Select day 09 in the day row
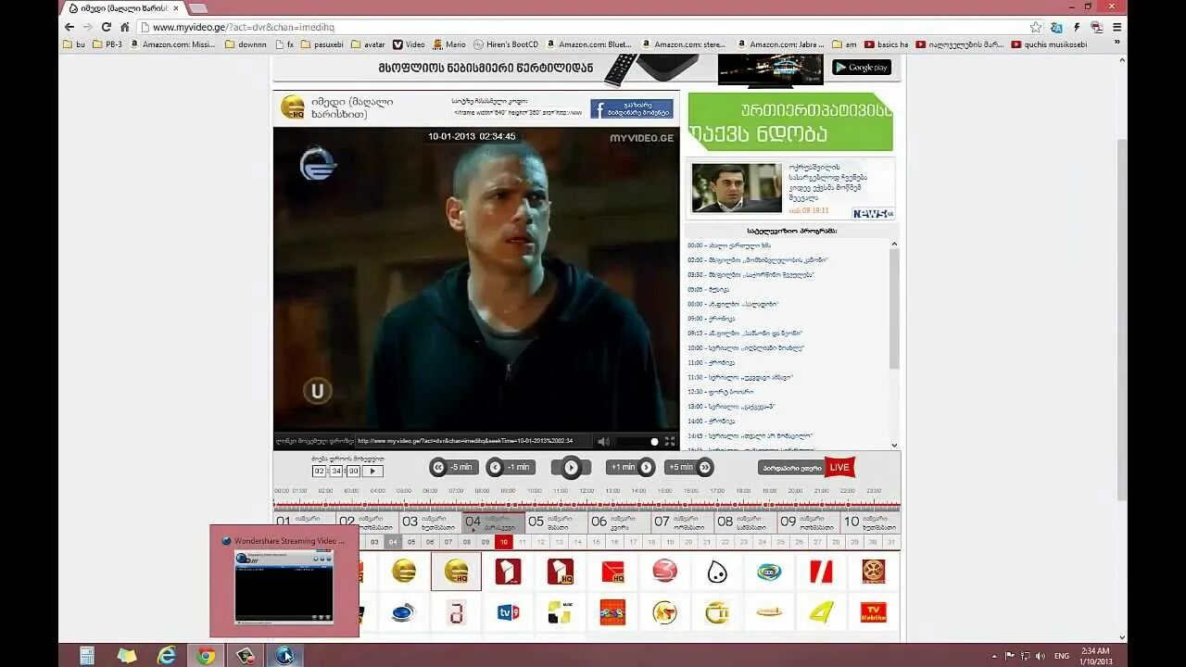 485,542
